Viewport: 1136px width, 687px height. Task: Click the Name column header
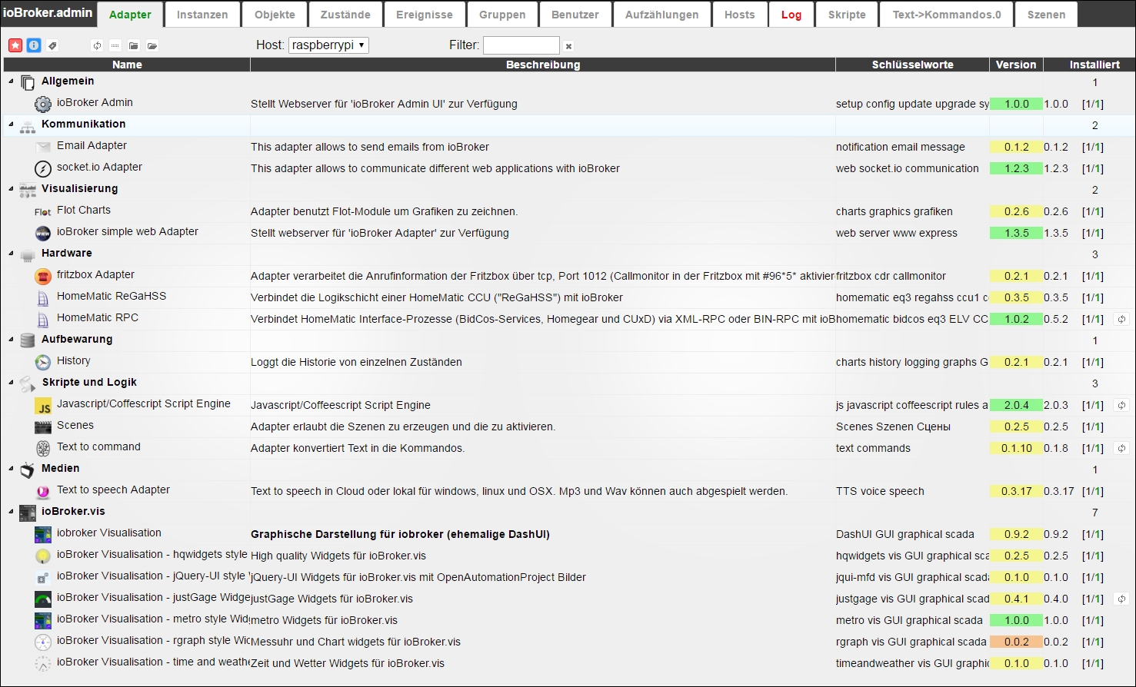coord(127,65)
